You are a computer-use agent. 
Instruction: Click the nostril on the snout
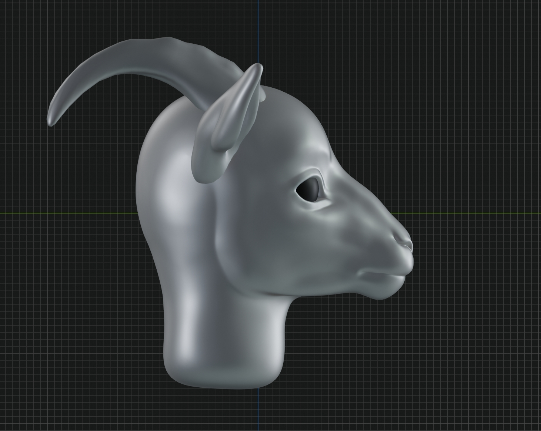(404, 243)
